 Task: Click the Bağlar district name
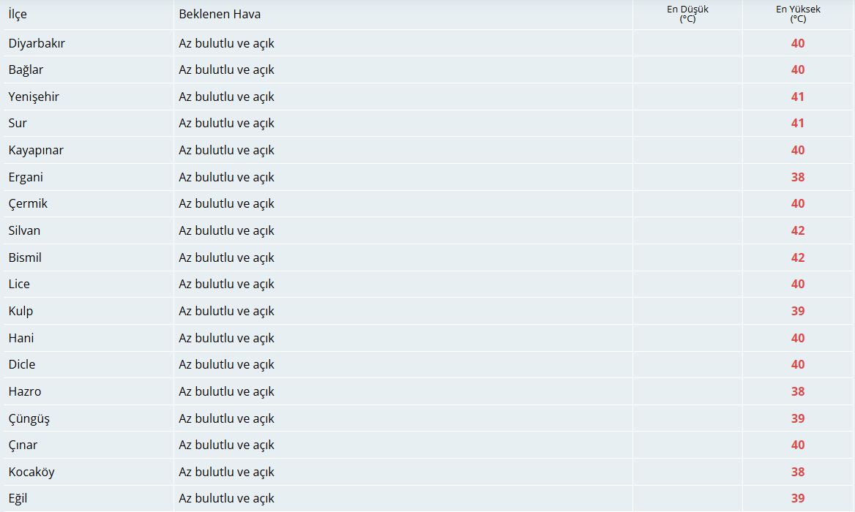(26, 69)
